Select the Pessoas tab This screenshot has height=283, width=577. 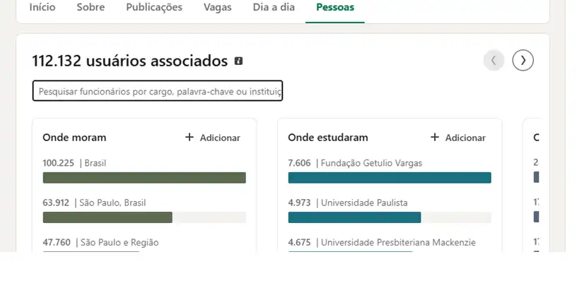pyautogui.click(x=335, y=7)
